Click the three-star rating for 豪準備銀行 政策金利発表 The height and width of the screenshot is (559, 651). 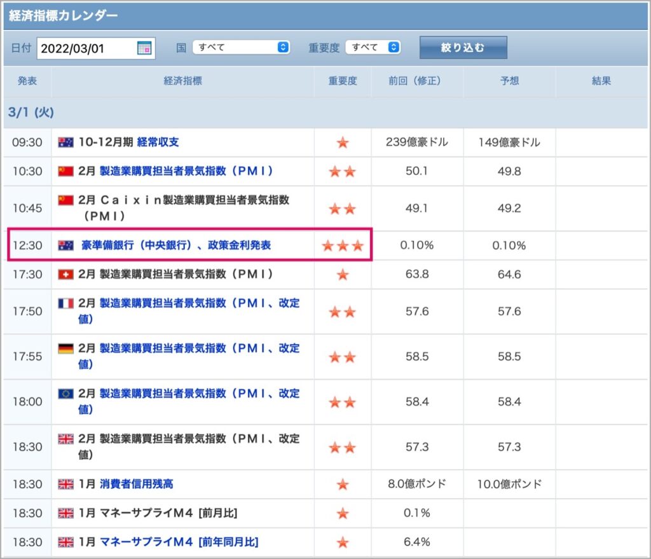coord(343,246)
